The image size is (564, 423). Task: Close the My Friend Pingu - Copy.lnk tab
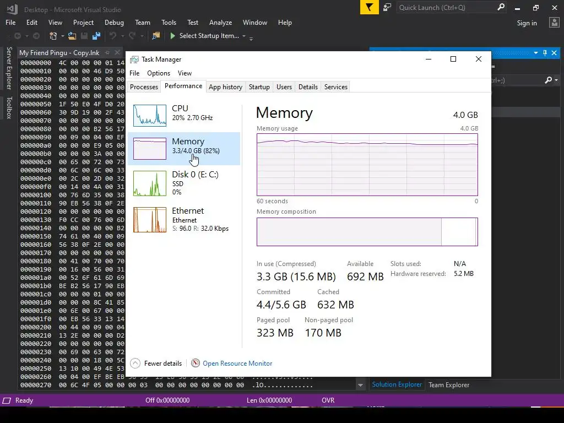(x=117, y=52)
